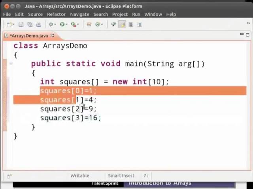
Task: Collapse the main method fold marker
Action: coord(11,63)
